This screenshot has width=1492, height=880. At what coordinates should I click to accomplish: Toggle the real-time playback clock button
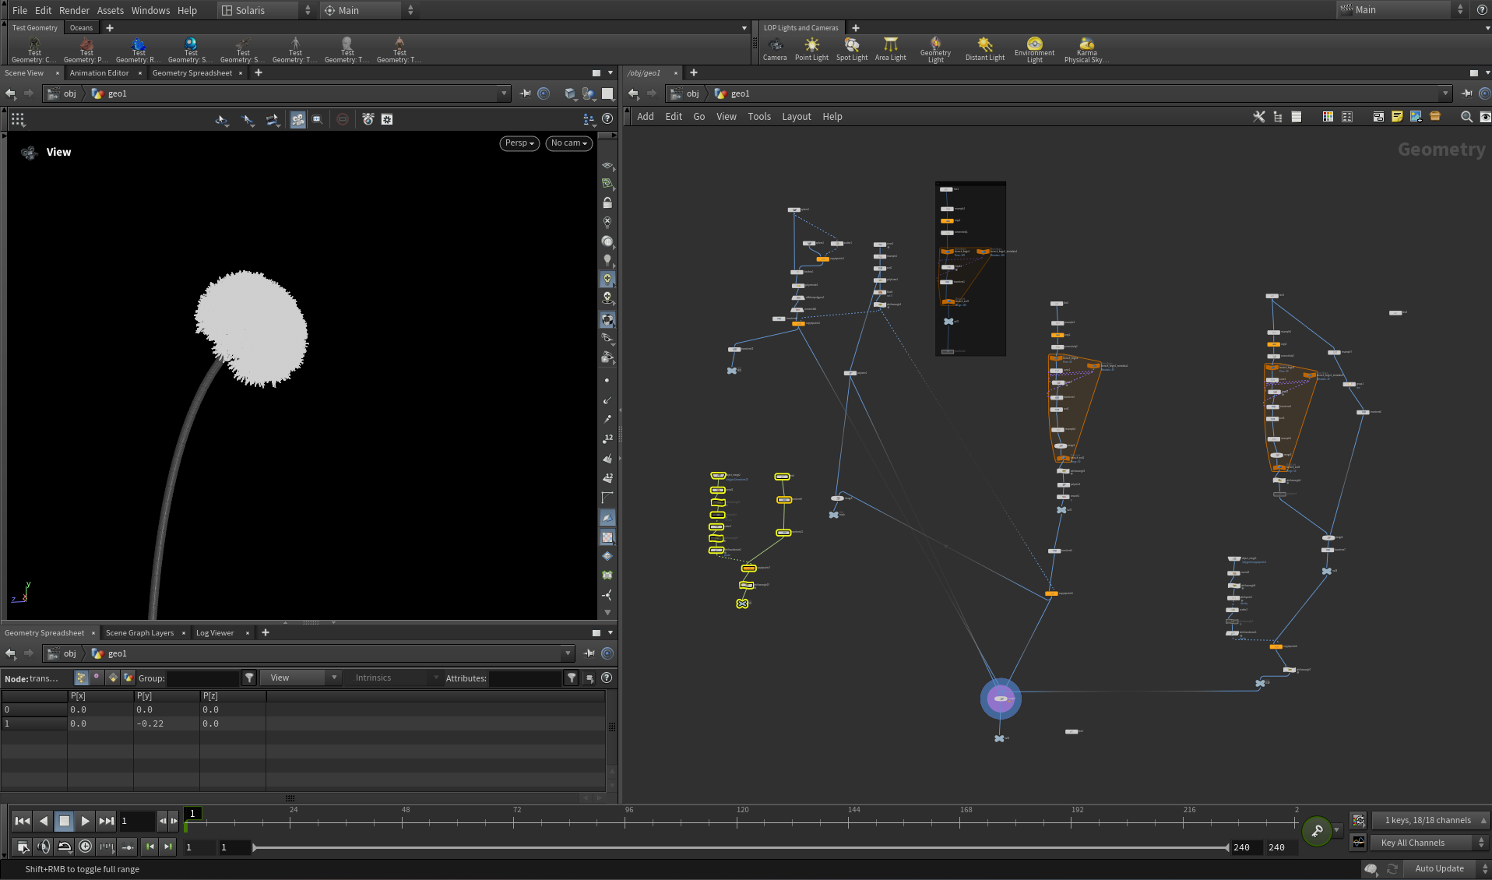pyautogui.click(x=86, y=847)
